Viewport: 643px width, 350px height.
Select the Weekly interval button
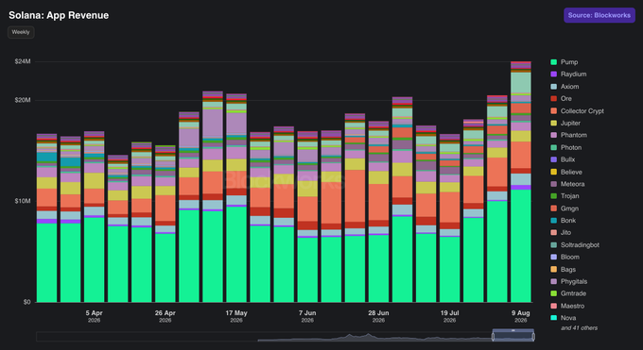pyautogui.click(x=21, y=32)
